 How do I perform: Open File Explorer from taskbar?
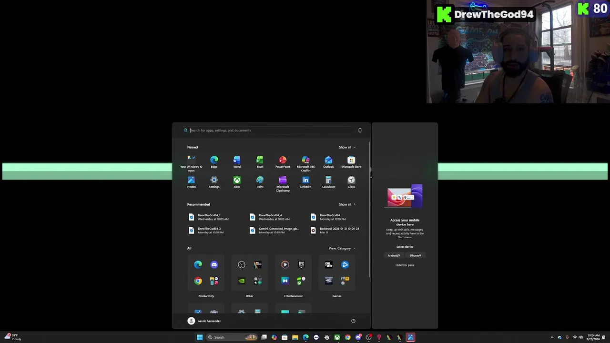click(295, 337)
